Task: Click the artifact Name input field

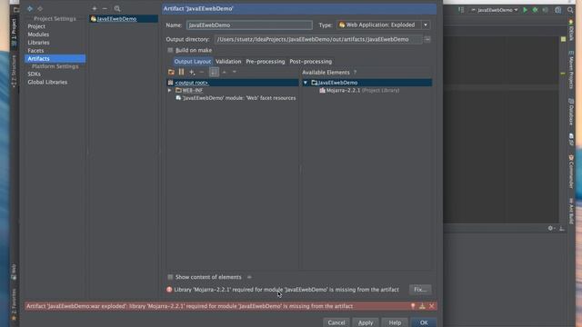Action: point(249,25)
